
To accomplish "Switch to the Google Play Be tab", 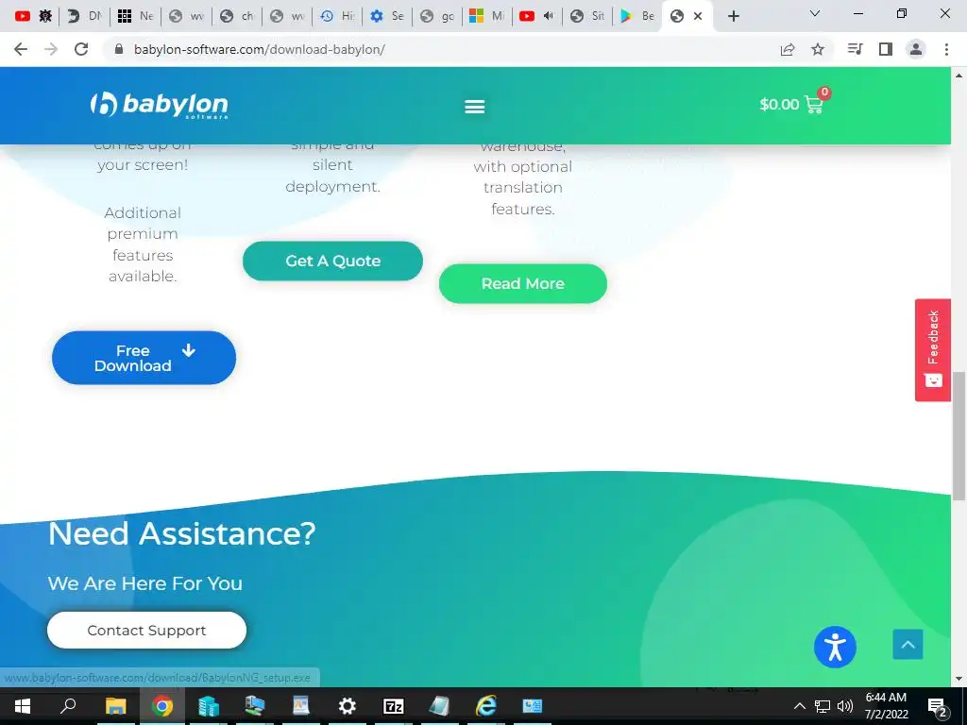I will click(637, 16).
